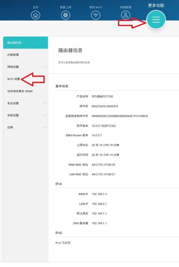Click the 我要上网 globe icon
Image resolution: width=179 pixels, height=267 pixels.
pos(66,15)
